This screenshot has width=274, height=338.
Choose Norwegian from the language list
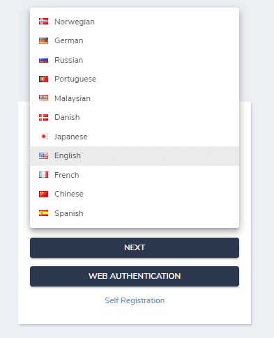135,22
